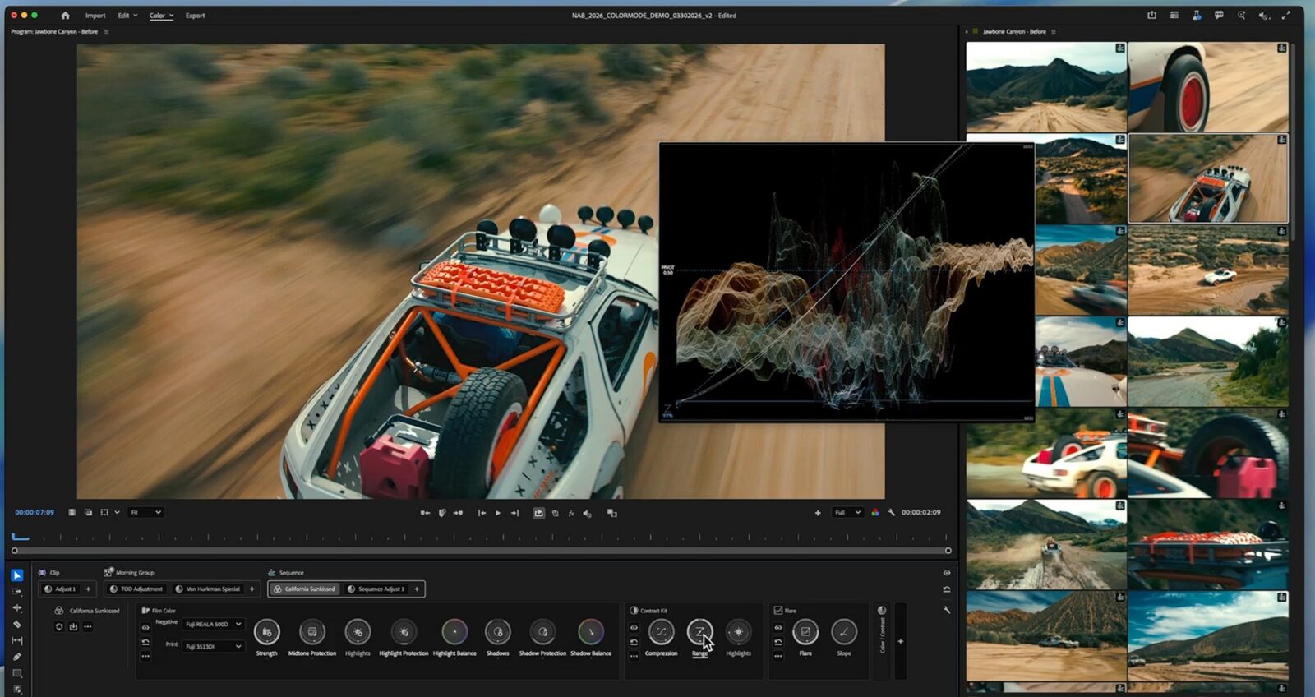Reset the Contrast Kit module
This screenshot has height=697, width=1315.
tap(634, 642)
